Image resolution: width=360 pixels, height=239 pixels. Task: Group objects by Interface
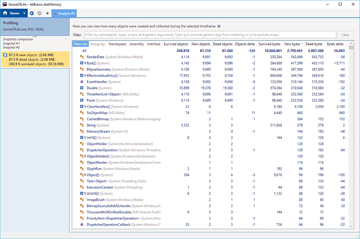tap(154, 44)
